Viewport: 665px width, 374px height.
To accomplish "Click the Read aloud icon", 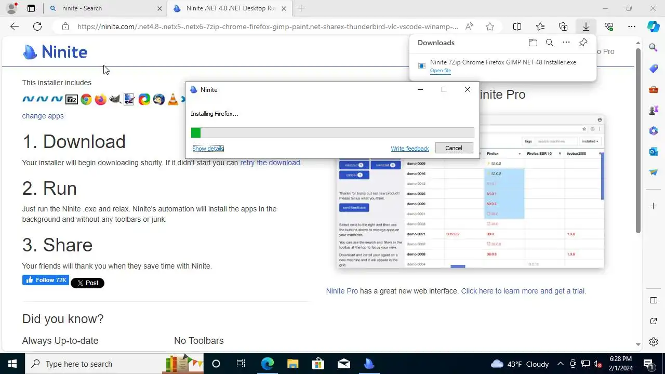I will click(x=469, y=26).
